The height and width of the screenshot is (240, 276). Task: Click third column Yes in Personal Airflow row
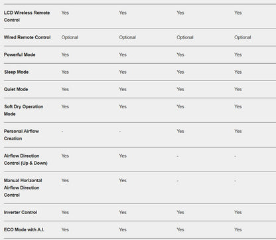point(180,131)
